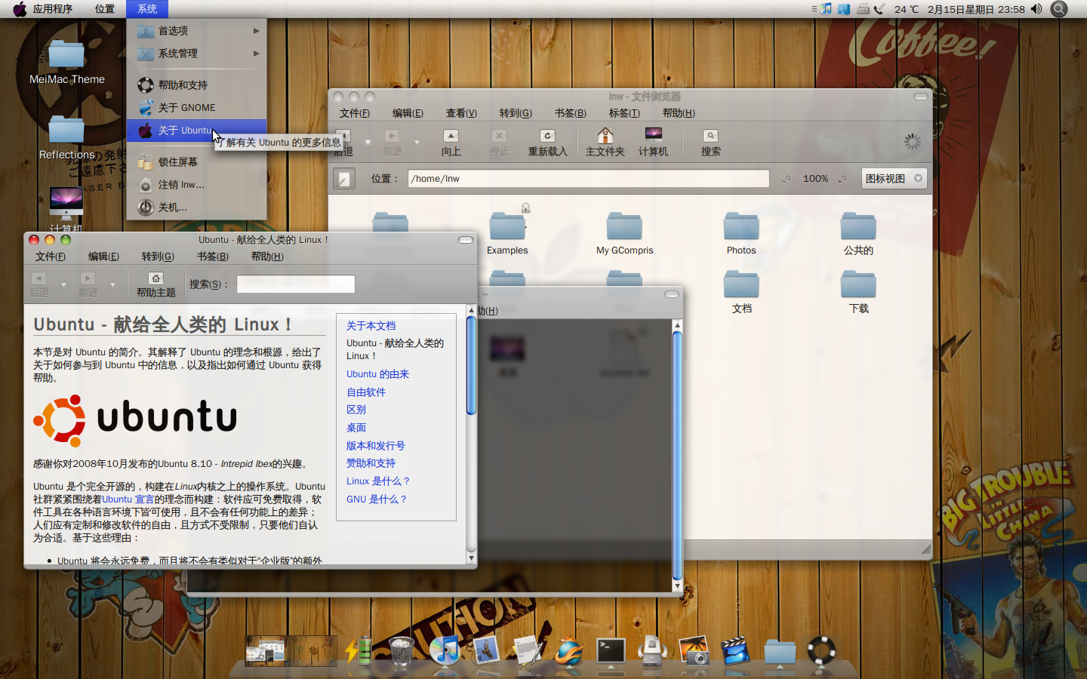
Task: Click the Up (向上) button in the file browser
Action: point(451,143)
